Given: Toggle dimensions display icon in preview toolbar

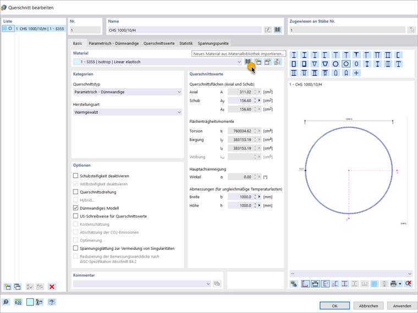Looking at the screenshot, I should [315, 284].
